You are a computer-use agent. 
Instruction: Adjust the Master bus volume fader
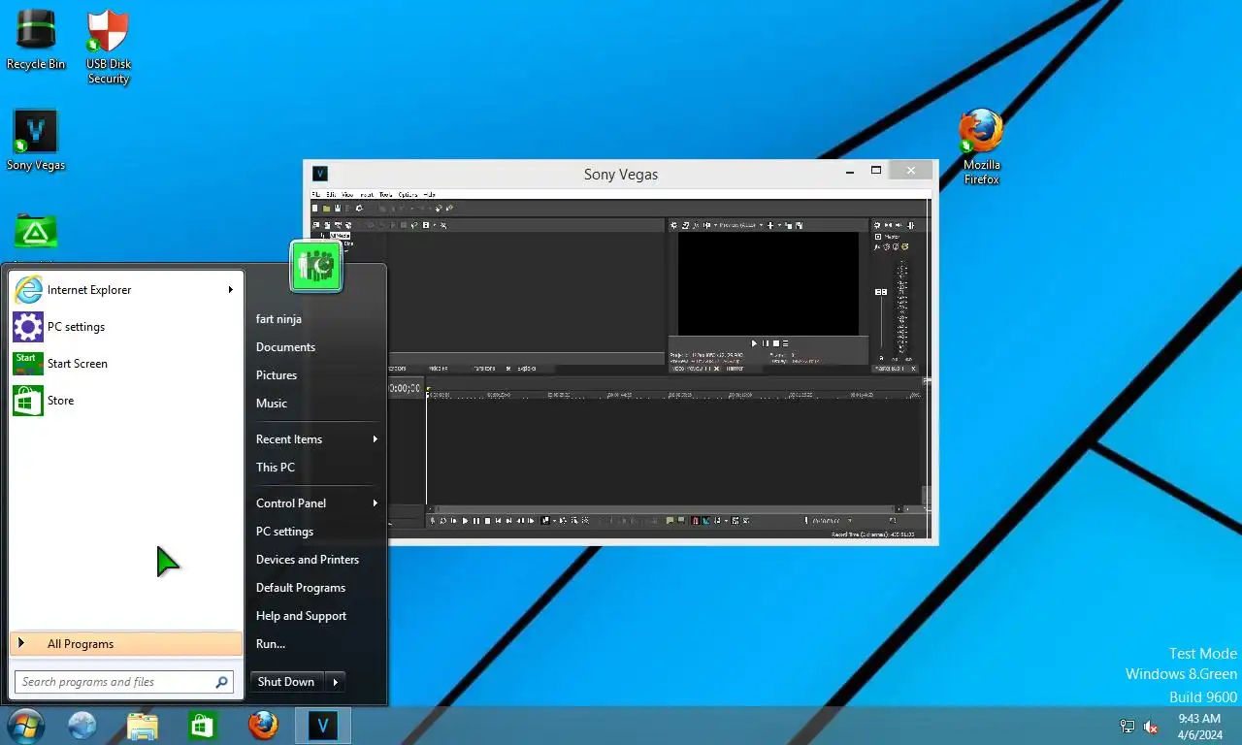coord(881,292)
